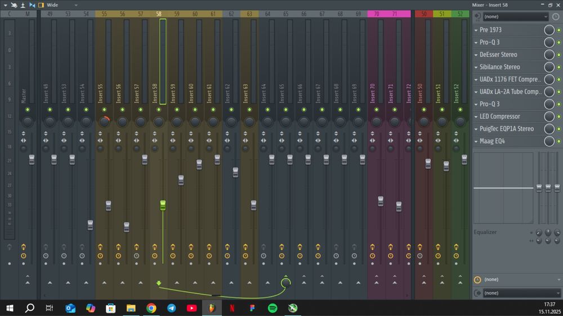563x316 pixels.
Task: Expand the Sibilance Stereo slot menu arrow
Action: coord(476,67)
